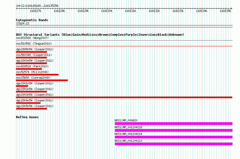Click the magenta bar for NOS1|NM_001204214
240x159 pixels.
click(174, 137)
